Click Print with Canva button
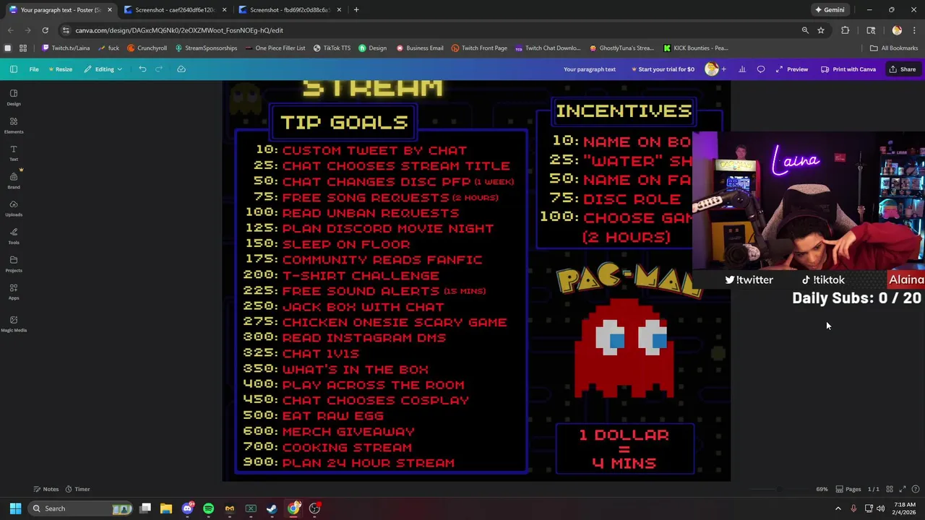Image resolution: width=925 pixels, height=520 pixels. click(x=848, y=69)
